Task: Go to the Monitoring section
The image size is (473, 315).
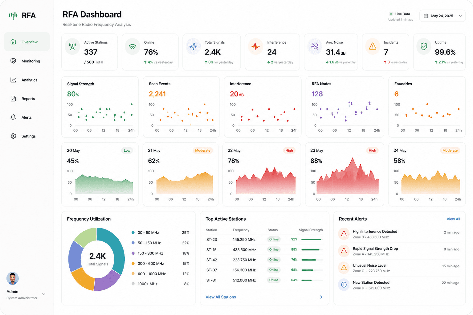Action: tap(27, 61)
